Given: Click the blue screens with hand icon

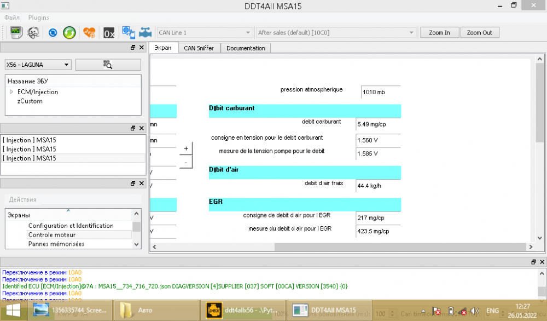Looking at the screenshot, I should [129, 32].
